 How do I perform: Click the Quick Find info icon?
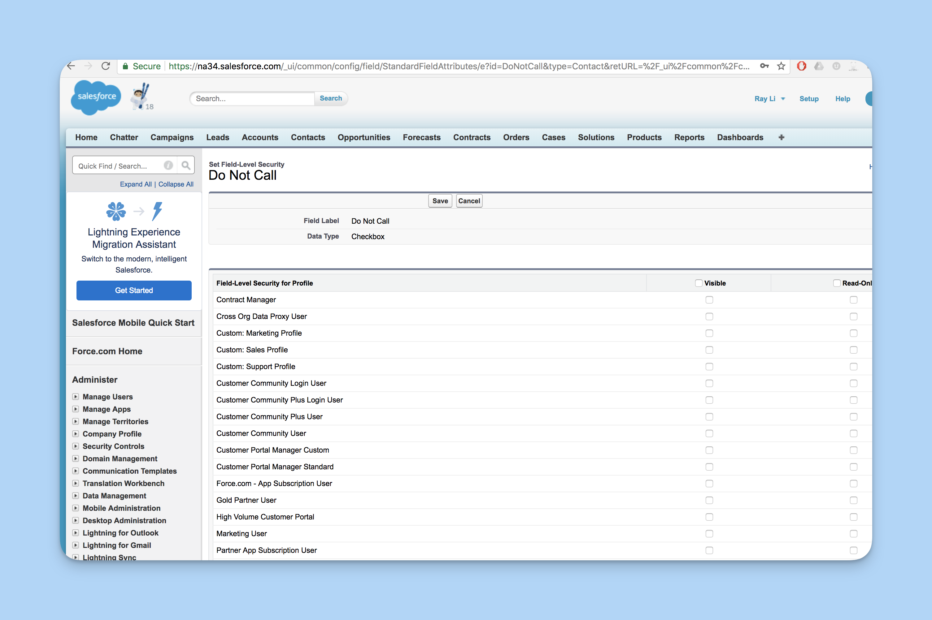tap(168, 165)
